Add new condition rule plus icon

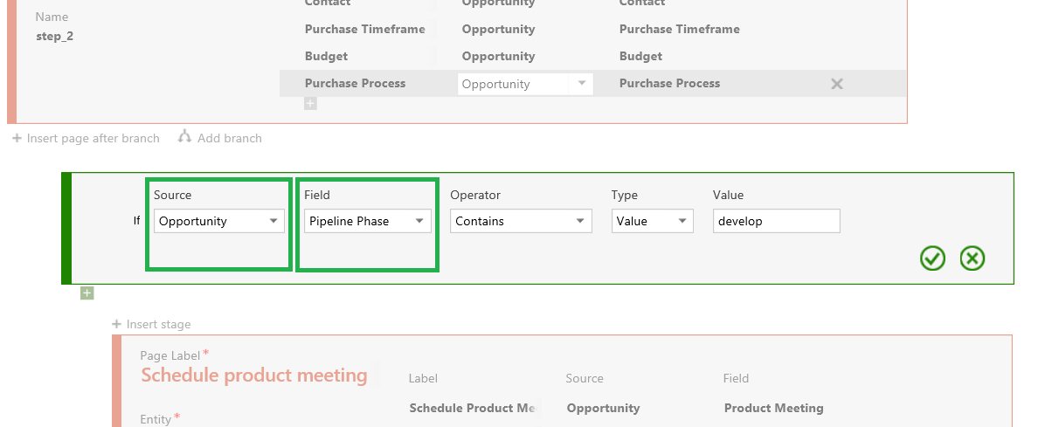pyautogui.click(x=87, y=293)
